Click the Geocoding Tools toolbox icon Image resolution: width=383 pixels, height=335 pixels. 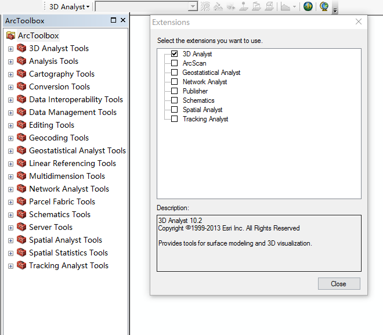[x=21, y=138]
